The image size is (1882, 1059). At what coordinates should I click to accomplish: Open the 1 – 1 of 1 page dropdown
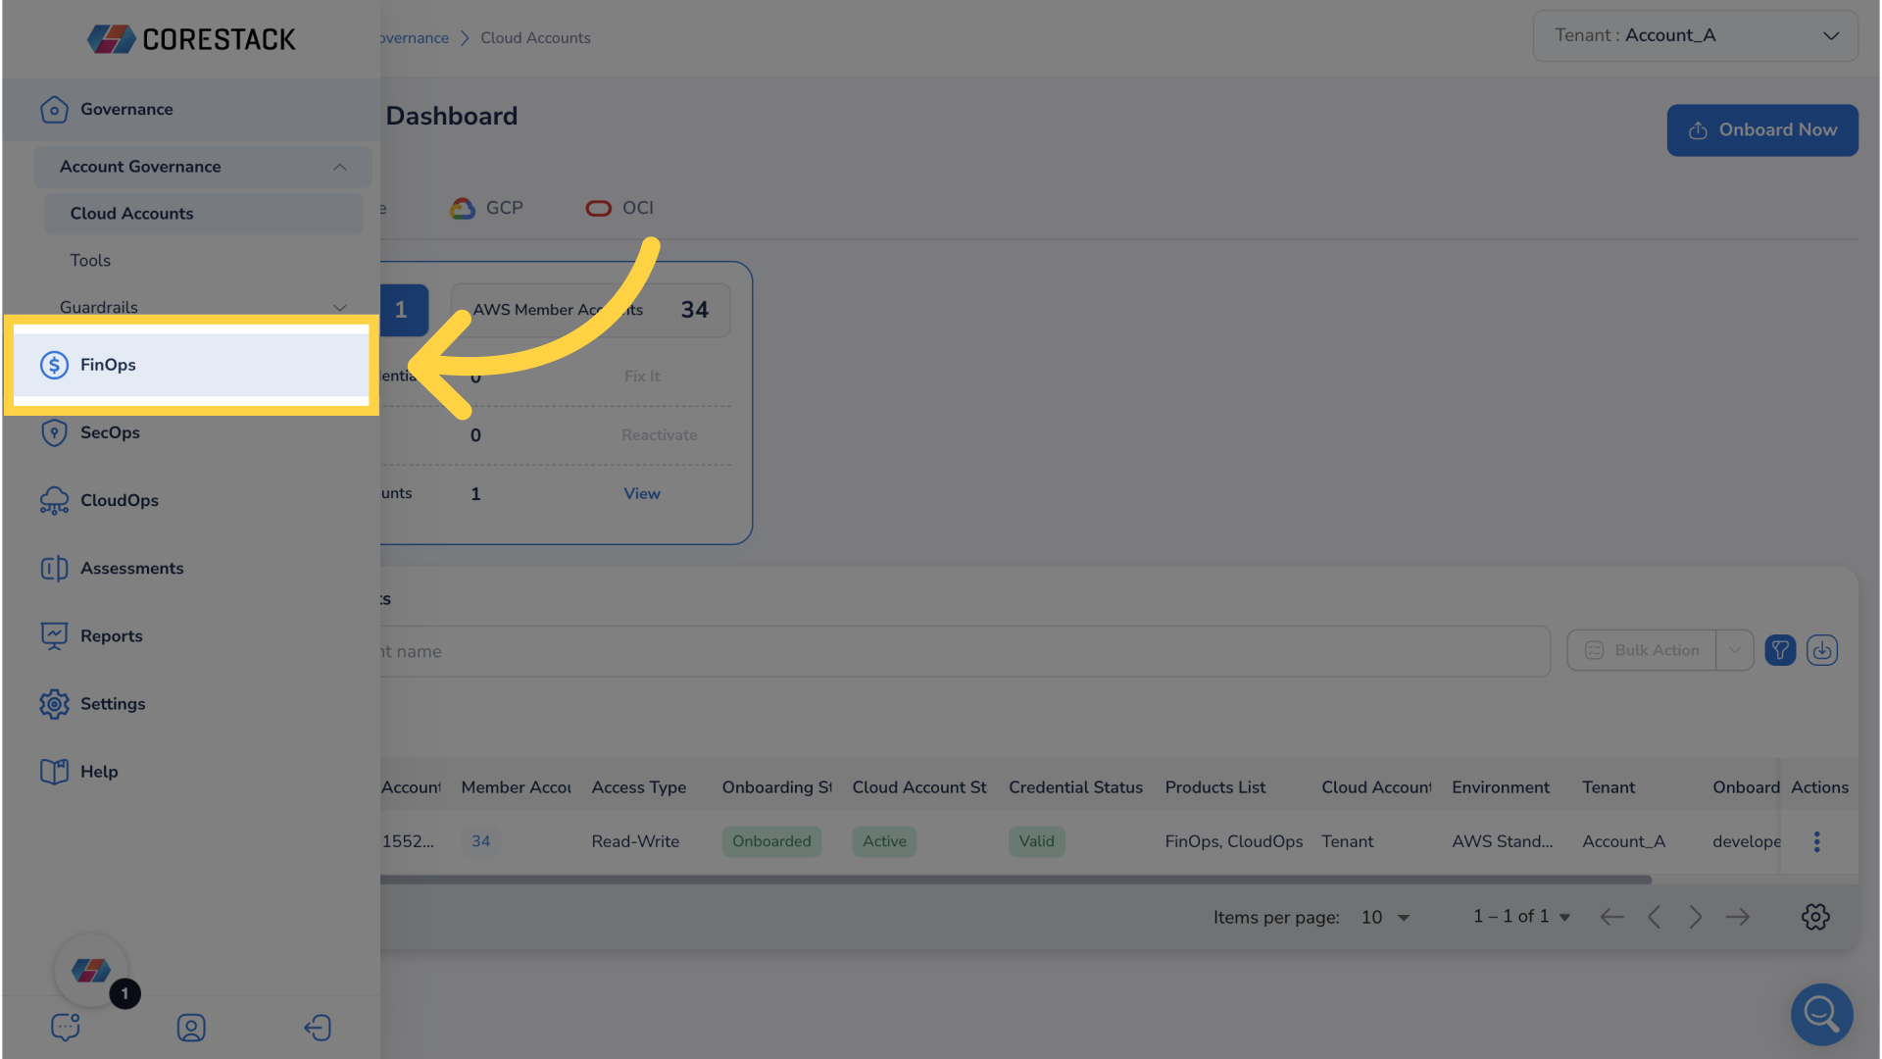(x=1521, y=916)
